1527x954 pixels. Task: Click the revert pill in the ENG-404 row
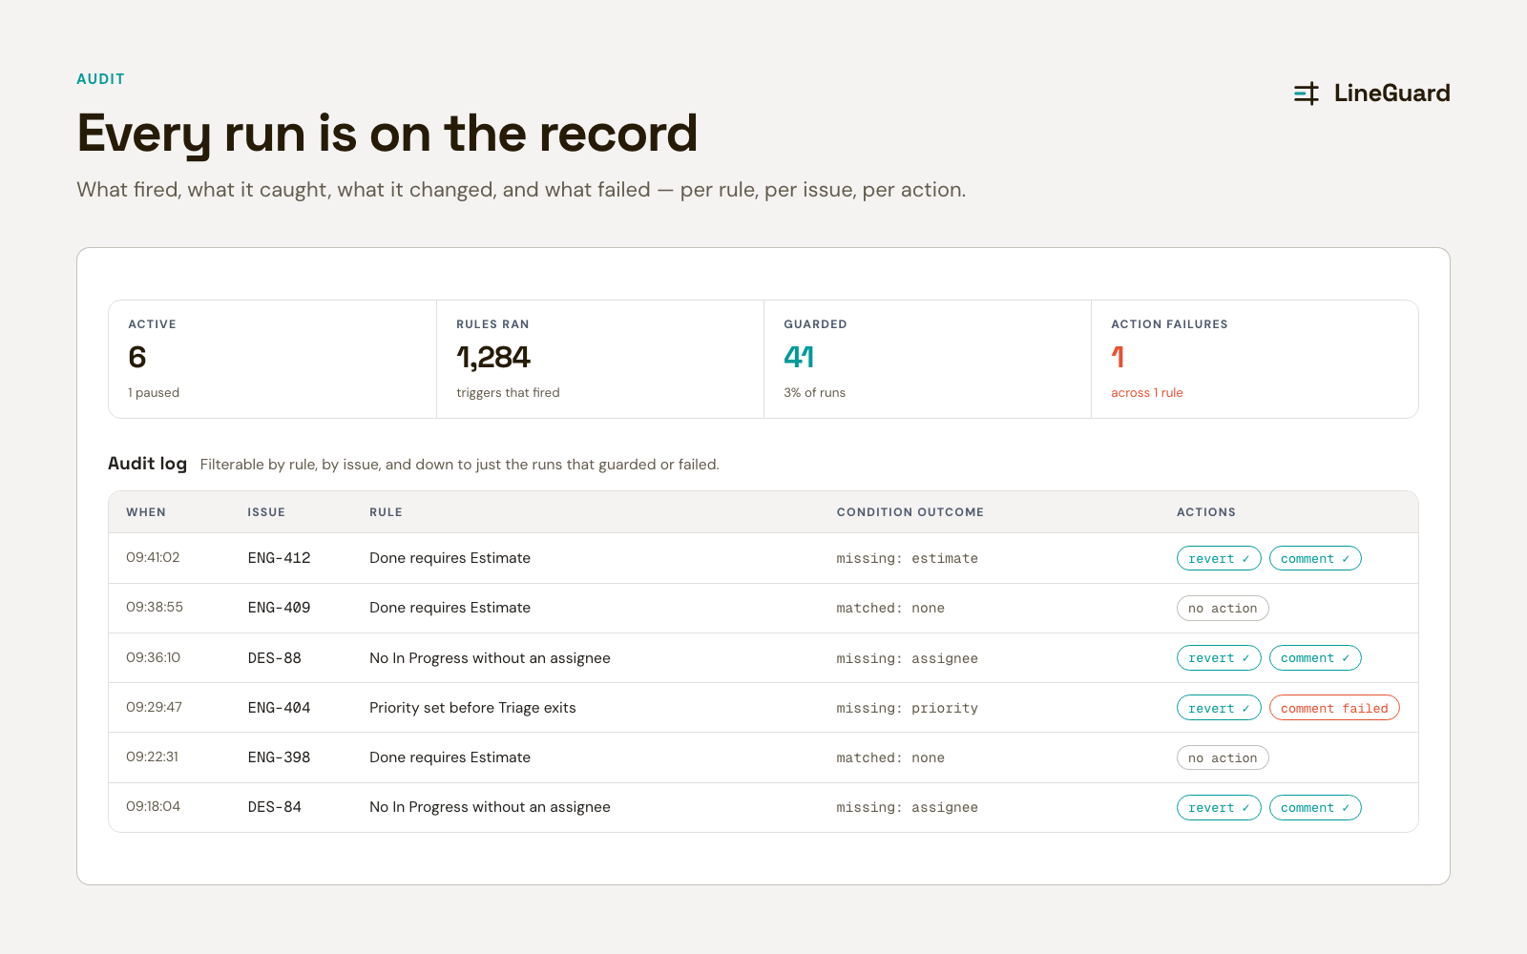[x=1219, y=708]
